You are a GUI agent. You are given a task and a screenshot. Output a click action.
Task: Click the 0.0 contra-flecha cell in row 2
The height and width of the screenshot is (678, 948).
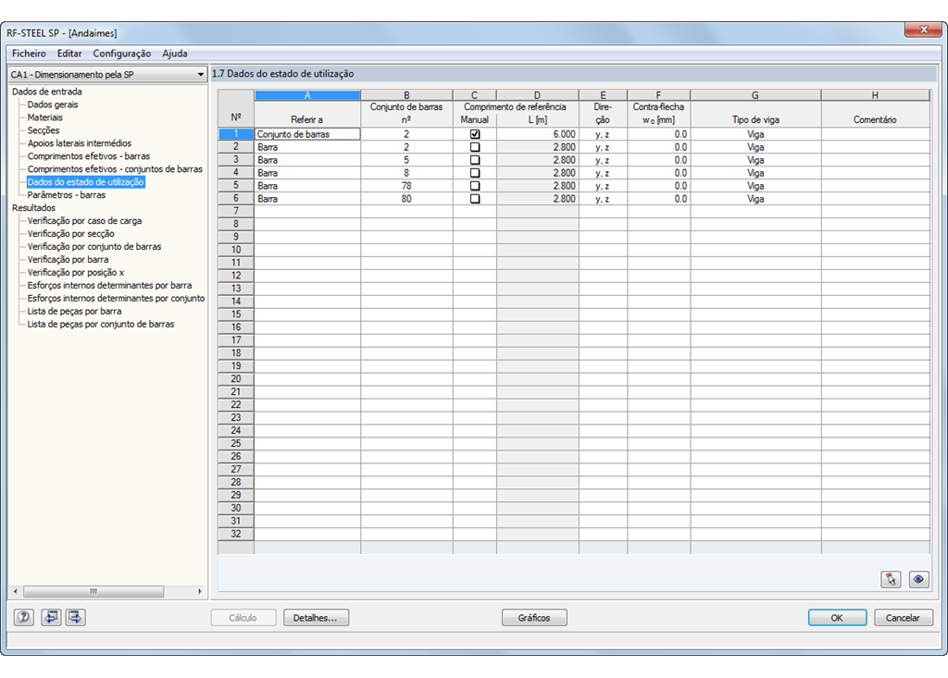pos(658,147)
